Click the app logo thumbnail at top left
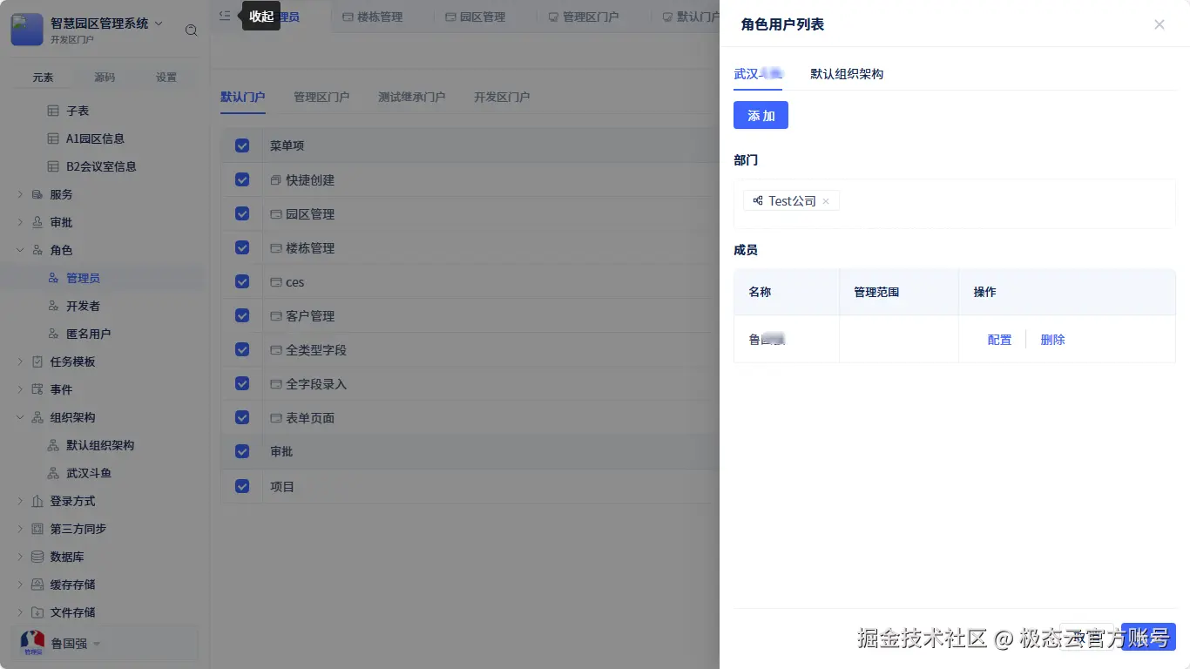1190x669 pixels. [x=27, y=30]
